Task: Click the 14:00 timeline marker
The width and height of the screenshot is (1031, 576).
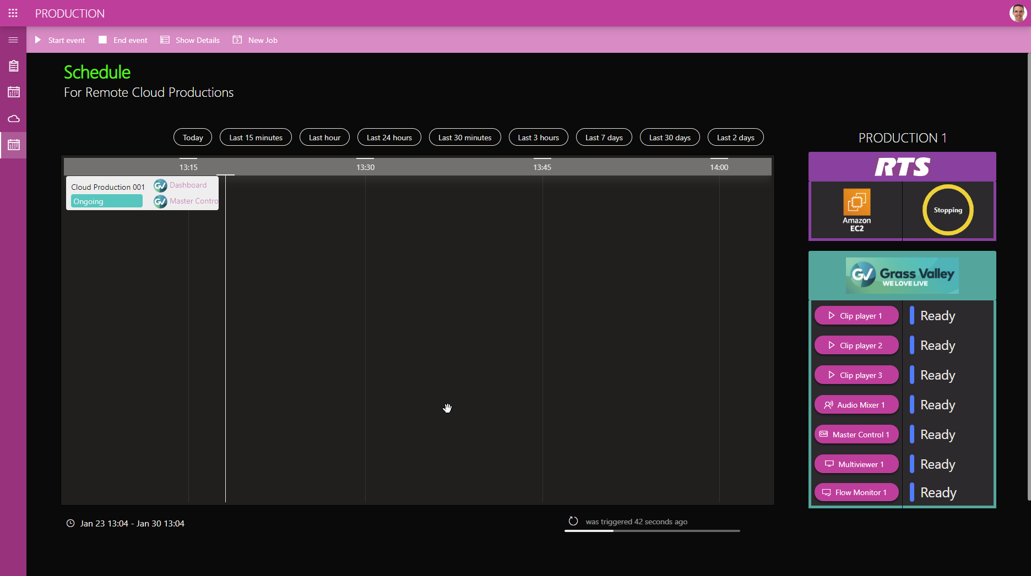Action: 719,167
